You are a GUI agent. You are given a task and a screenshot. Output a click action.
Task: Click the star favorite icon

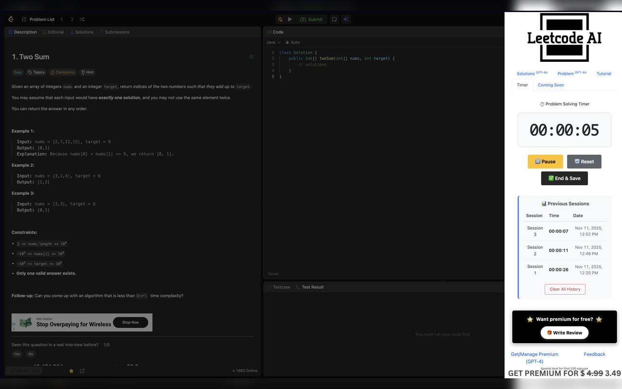(x=71, y=371)
